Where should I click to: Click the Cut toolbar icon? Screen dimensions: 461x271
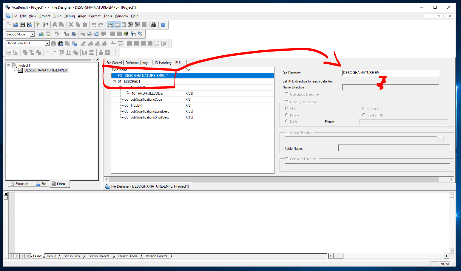tap(71, 25)
